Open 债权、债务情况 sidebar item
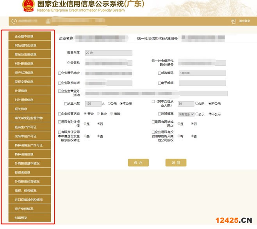This screenshot has height=229, width=257. click(x=30, y=190)
